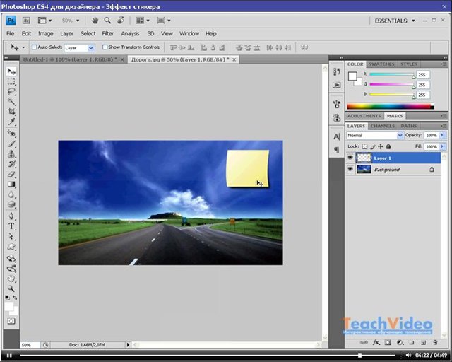Click foreground color swatch in Color panel
Image resolution: width=452 pixels, height=362 pixels.
352,76
